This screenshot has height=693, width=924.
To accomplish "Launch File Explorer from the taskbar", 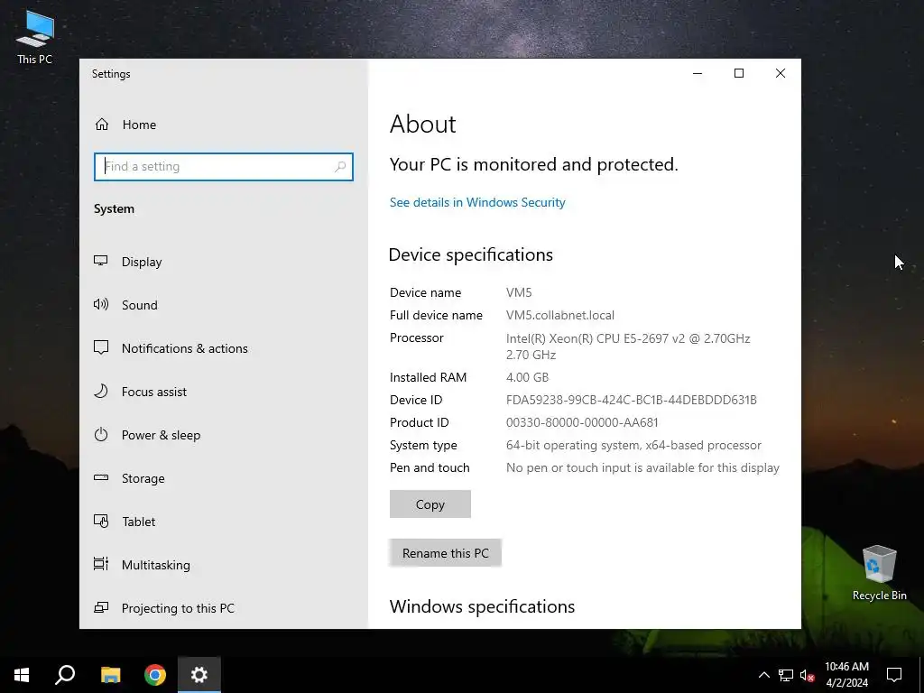I will click(x=110, y=675).
